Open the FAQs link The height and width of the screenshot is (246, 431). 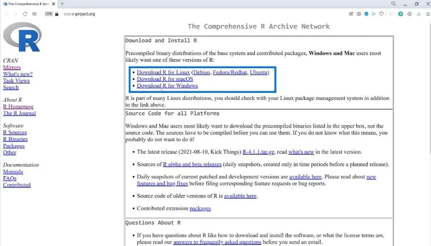pos(10,178)
